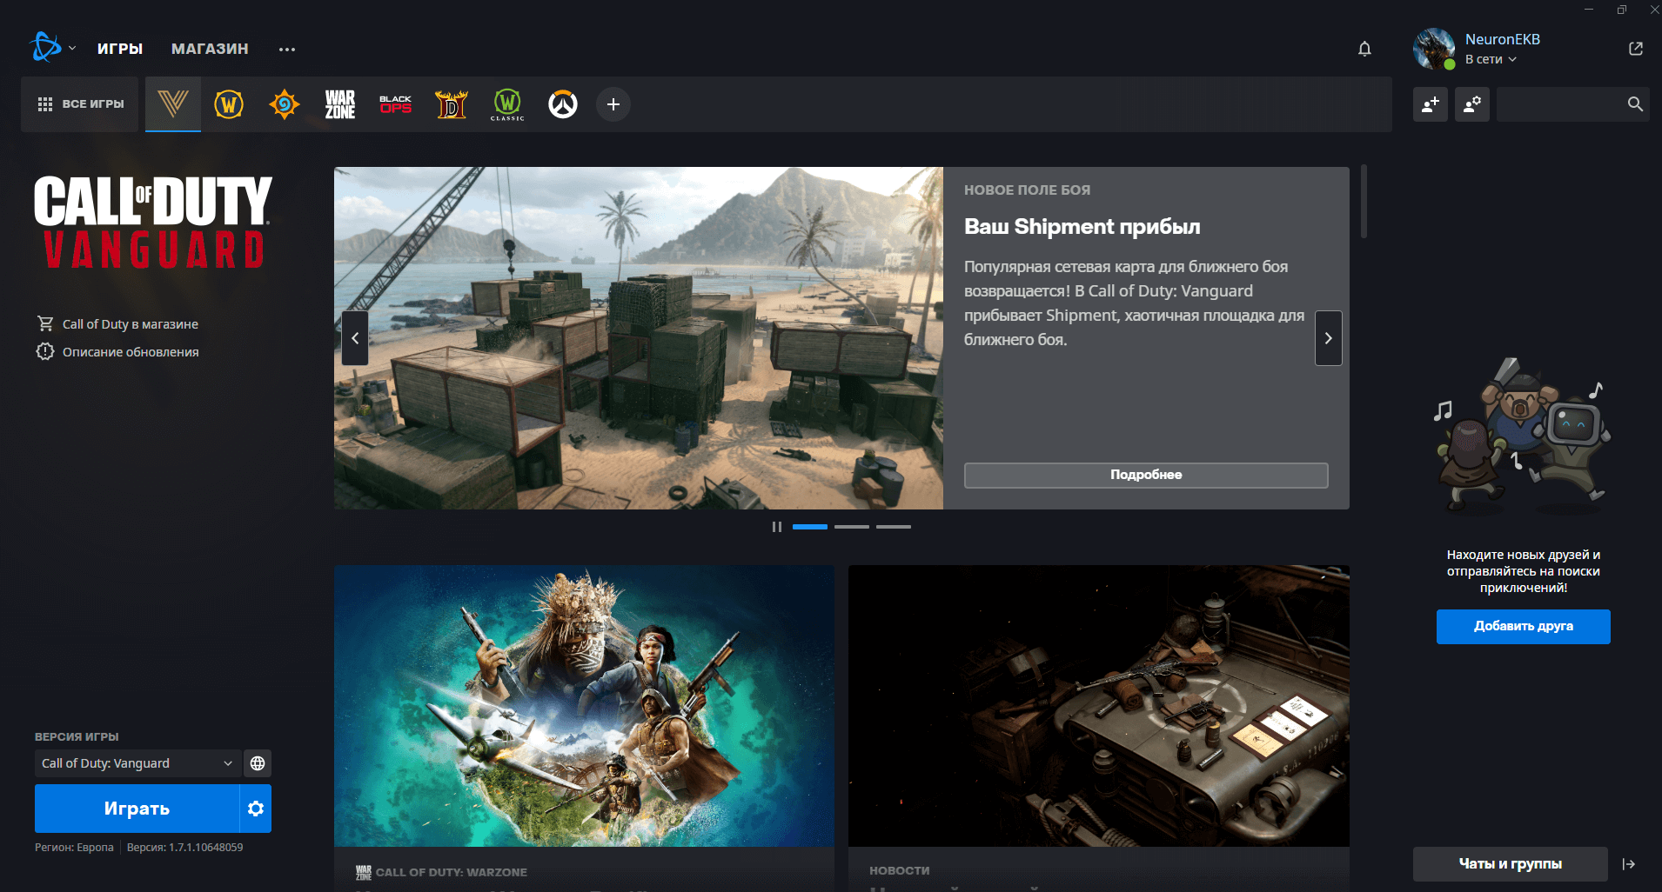Click the friends search magnifier icon

click(x=1635, y=104)
